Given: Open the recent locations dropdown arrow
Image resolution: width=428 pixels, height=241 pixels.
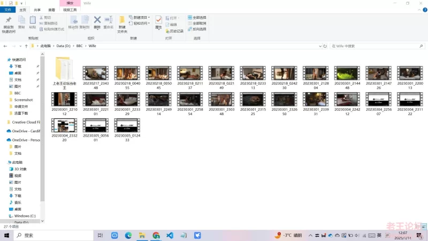Looking at the screenshot, I should pos(20,46).
